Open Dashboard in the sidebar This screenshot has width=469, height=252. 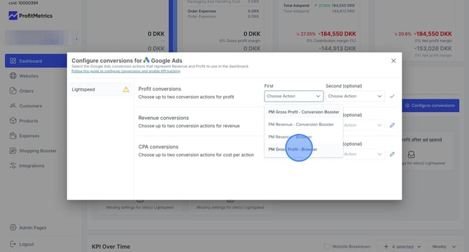click(x=36, y=61)
